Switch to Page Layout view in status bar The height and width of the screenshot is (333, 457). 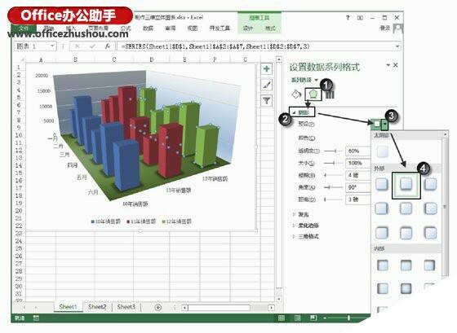coord(298,318)
